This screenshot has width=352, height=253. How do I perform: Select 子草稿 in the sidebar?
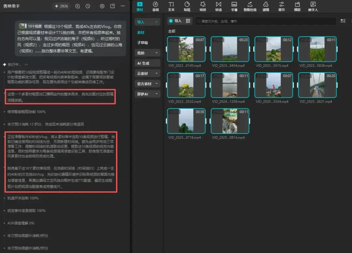click(142, 43)
